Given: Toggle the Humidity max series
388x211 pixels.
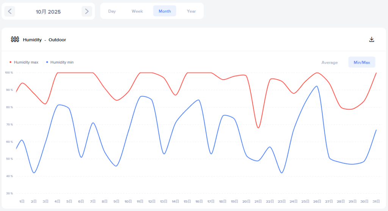Looking at the screenshot, I should (26, 62).
